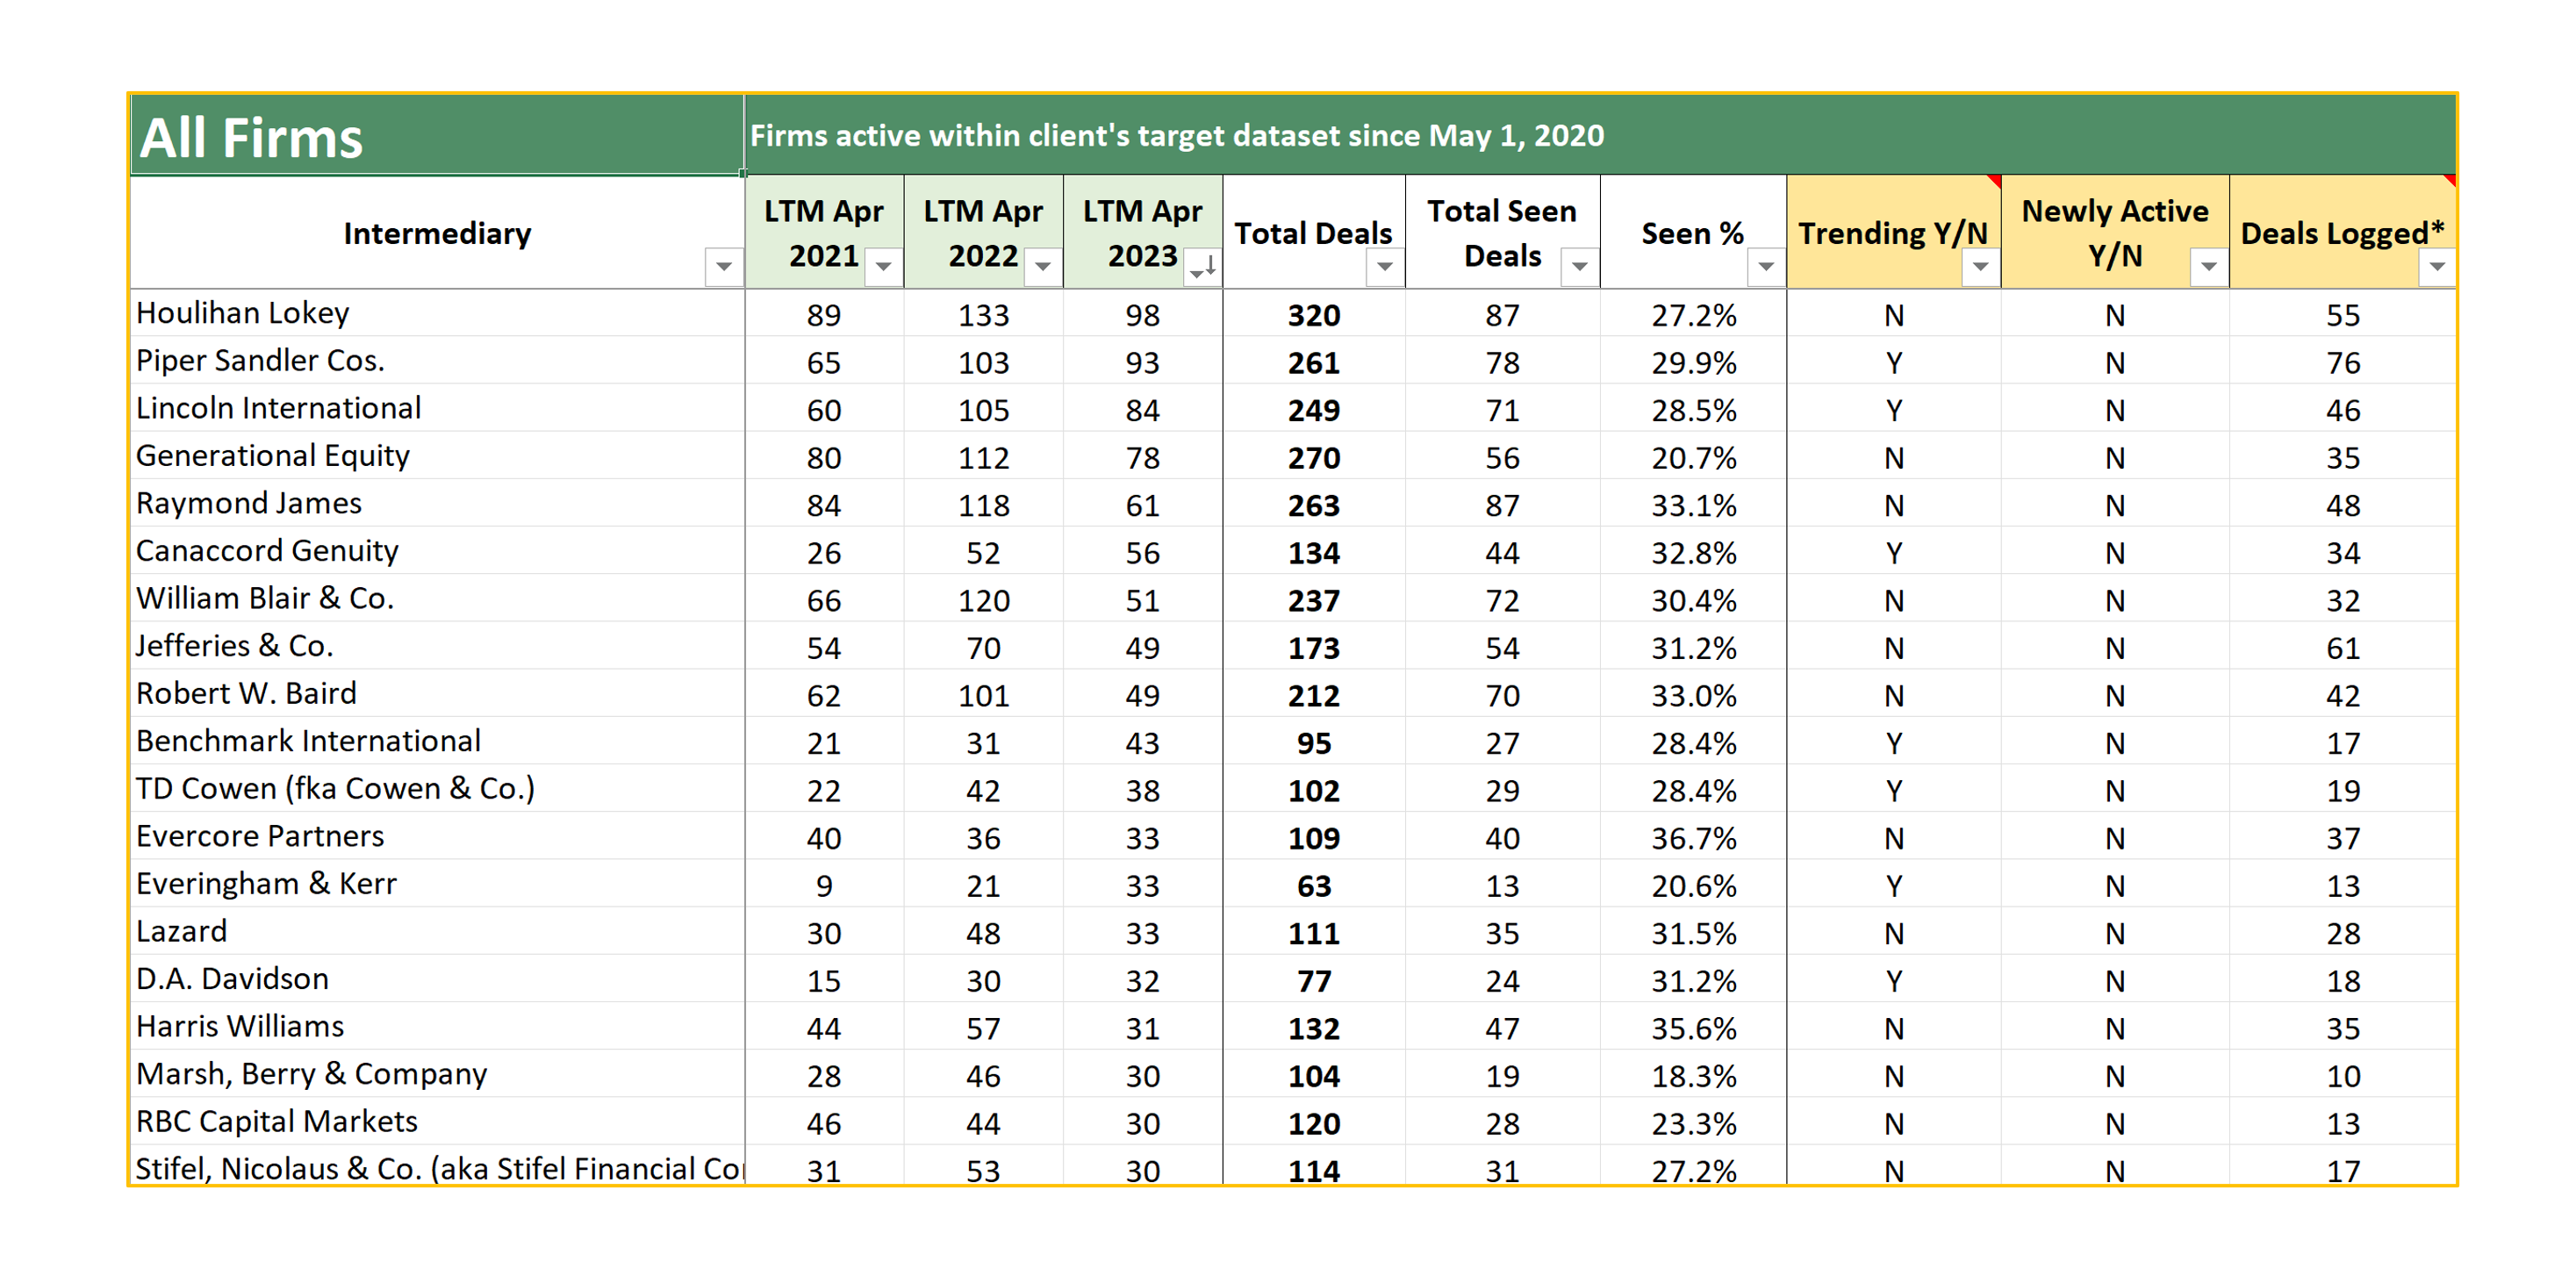The height and width of the screenshot is (1283, 2576).
Task: Select the Harris Williams cell
Action: pos(437,1026)
